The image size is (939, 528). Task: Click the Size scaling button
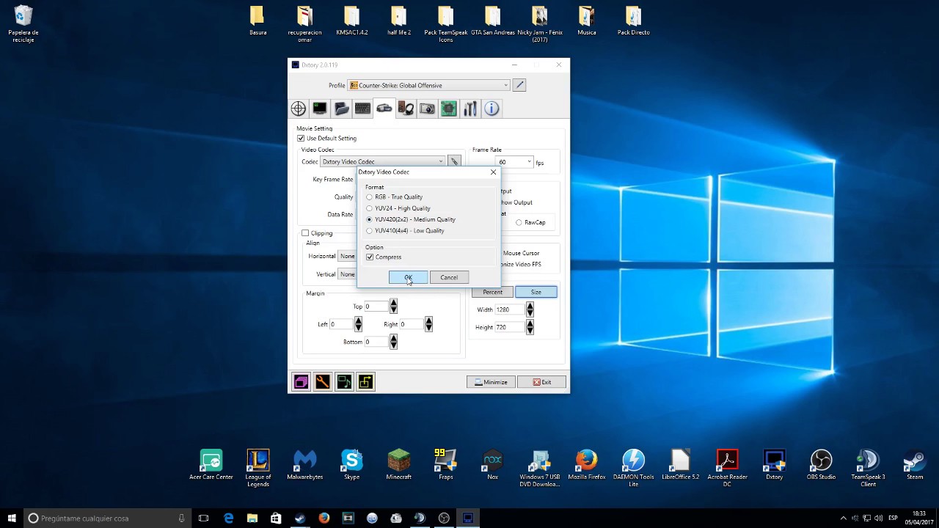tap(536, 292)
